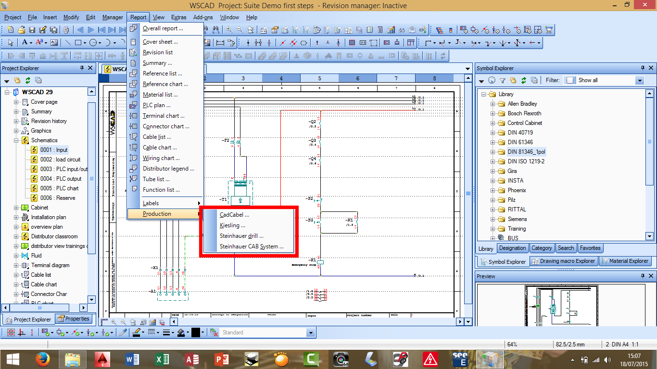Click the Open folder toolbar icon

[22, 30]
